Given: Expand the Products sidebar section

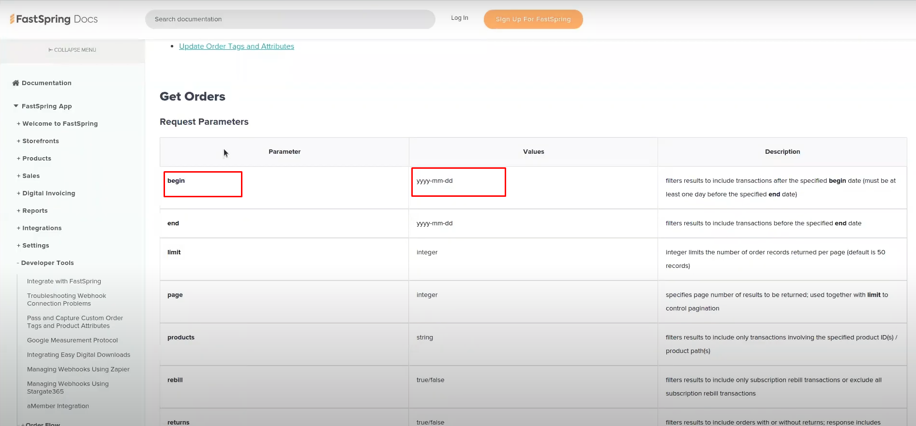Looking at the screenshot, I should (x=34, y=158).
